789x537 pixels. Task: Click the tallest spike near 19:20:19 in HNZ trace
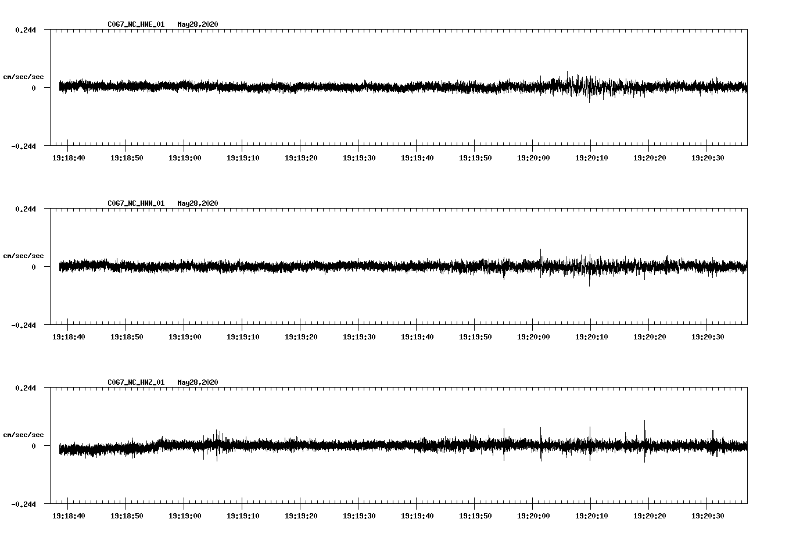[x=644, y=430]
